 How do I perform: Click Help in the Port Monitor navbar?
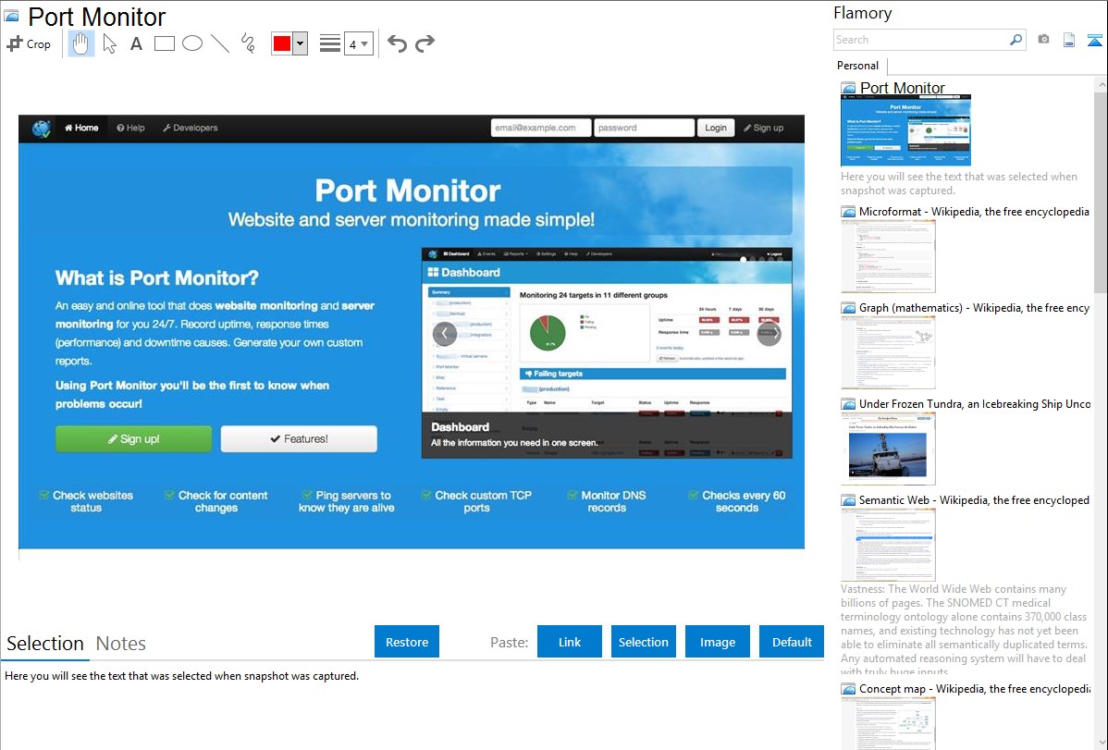pyautogui.click(x=130, y=128)
